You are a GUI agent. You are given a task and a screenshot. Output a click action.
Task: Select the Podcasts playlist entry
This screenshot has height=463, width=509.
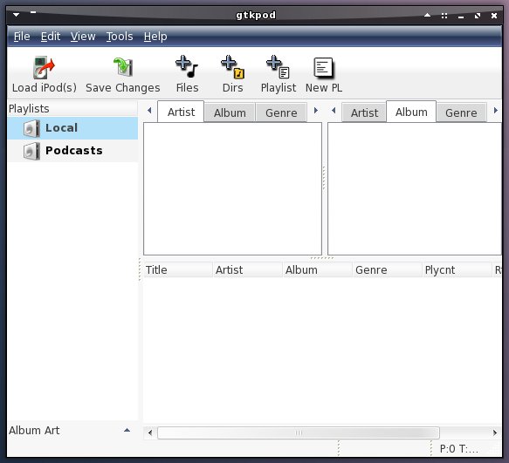[72, 151]
